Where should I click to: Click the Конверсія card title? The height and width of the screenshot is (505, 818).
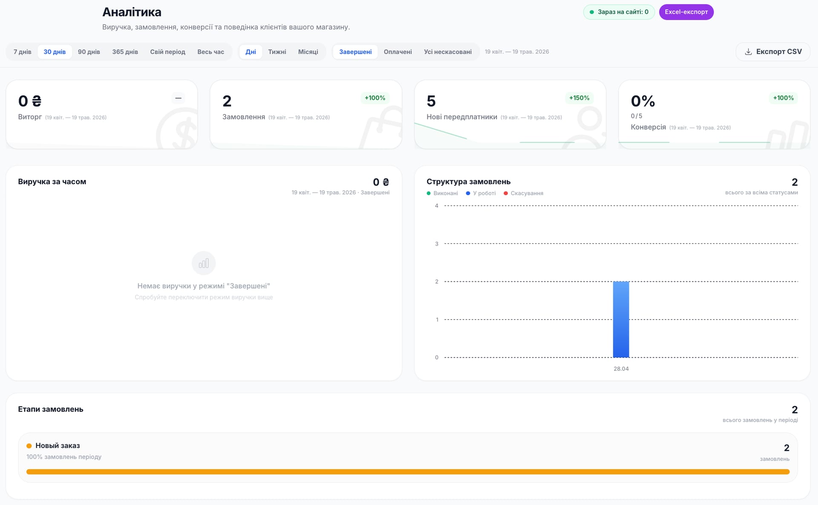pyautogui.click(x=648, y=127)
